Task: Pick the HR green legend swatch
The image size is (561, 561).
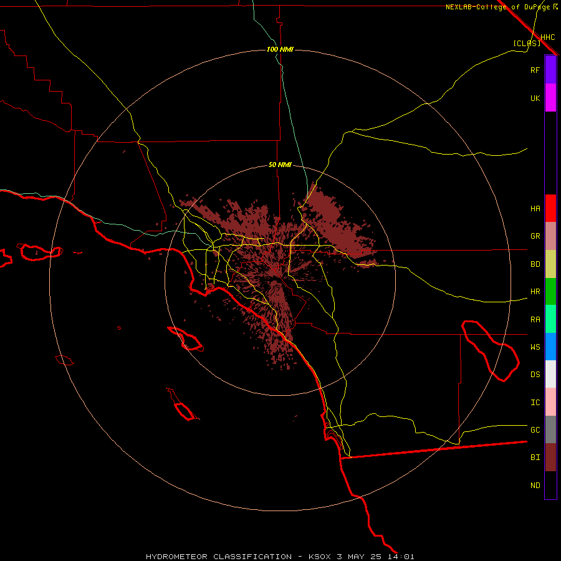Action: 550,292
